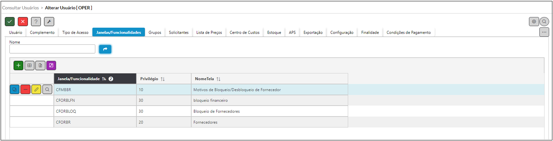Click into the Nome input field

tap(52, 49)
